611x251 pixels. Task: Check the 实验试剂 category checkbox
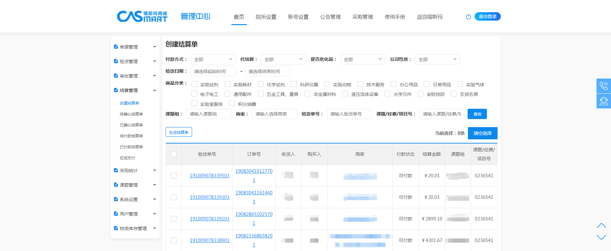pos(194,84)
